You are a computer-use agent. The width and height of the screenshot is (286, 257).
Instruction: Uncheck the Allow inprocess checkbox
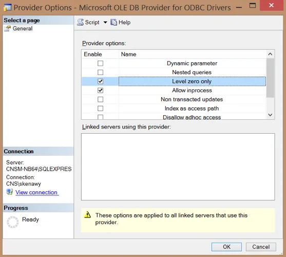coord(100,90)
